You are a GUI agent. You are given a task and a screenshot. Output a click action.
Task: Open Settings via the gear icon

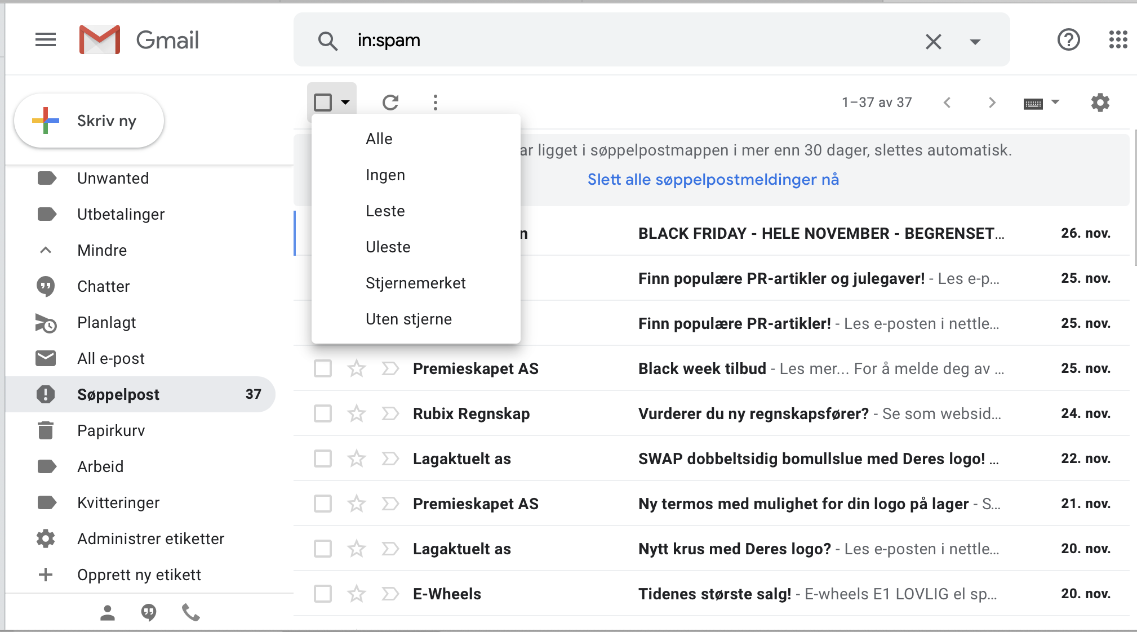1100,102
